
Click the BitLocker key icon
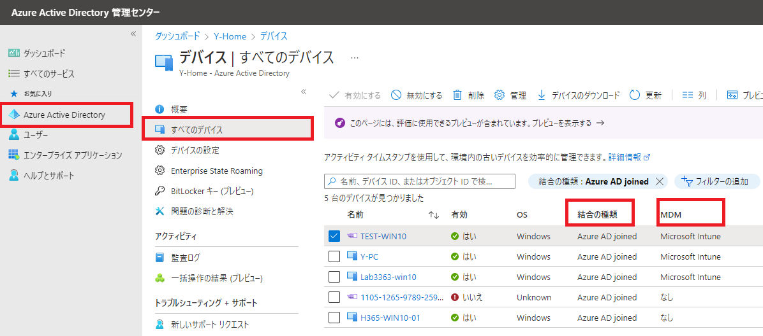pos(159,192)
